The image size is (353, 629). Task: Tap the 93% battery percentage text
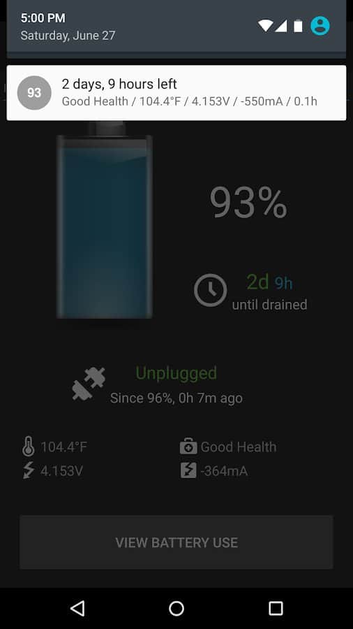tap(248, 203)
